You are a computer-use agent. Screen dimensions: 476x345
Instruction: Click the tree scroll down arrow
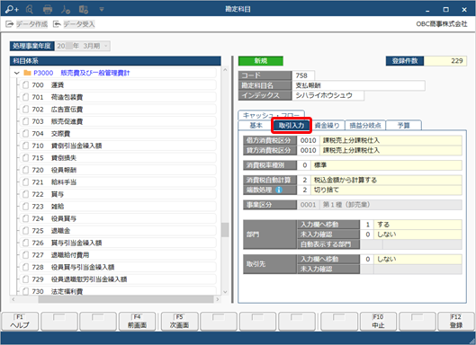tap(225, 292)
